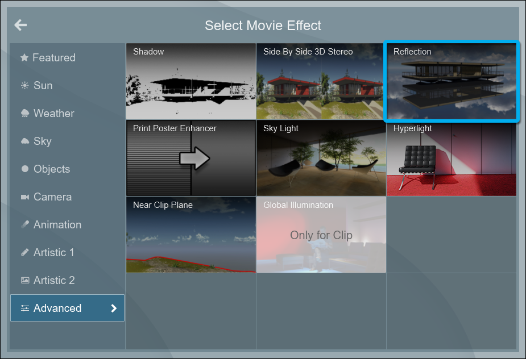
Task: Select the Sky Light effect
Action: tap(321, 158)
